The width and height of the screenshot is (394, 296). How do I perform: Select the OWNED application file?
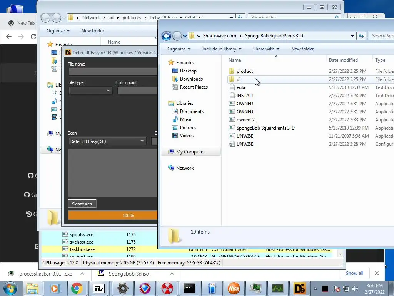pos(244,103)
